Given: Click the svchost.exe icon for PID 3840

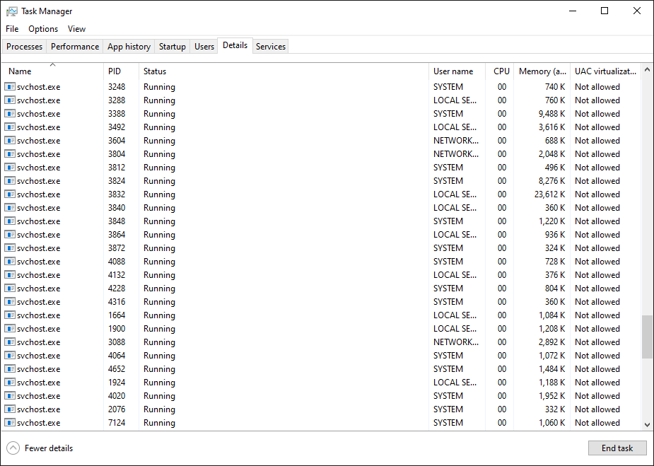Looking at the screenshot, I should (10, 208).
